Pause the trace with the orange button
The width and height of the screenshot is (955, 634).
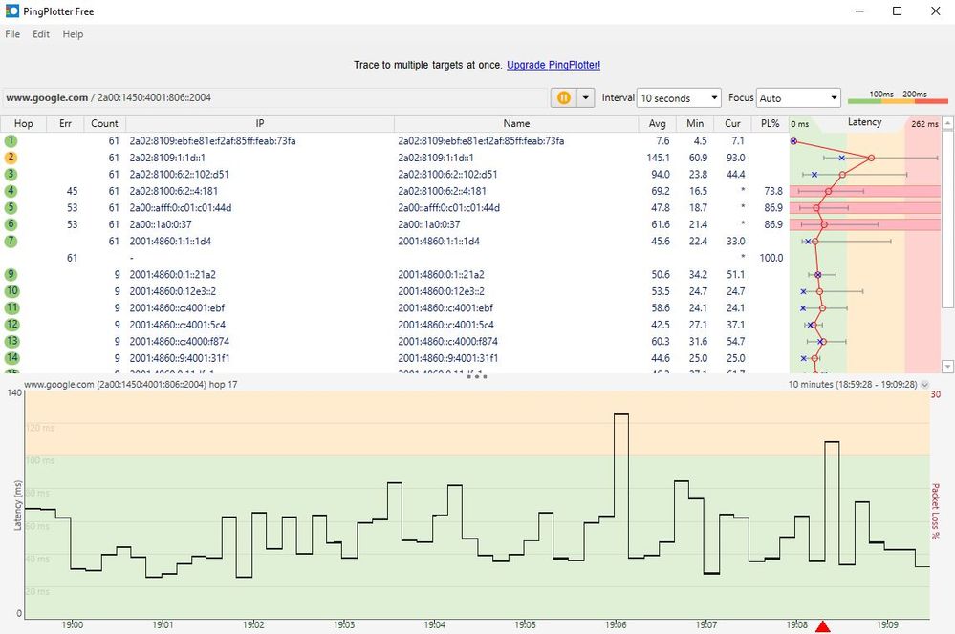pos(563,98)
